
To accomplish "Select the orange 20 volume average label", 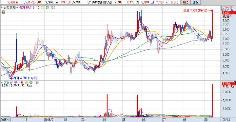I will coord(26,82).
